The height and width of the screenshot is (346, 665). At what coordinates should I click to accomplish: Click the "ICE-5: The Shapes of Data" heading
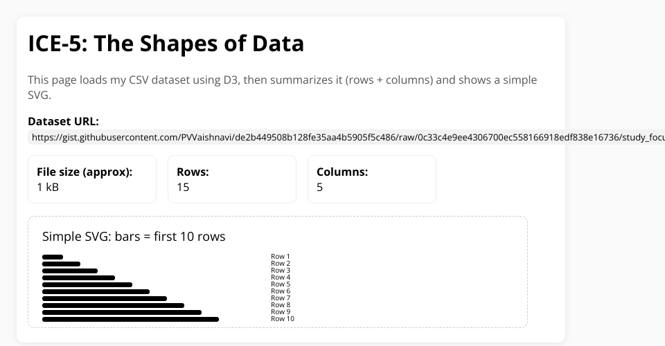click(166, 44)
